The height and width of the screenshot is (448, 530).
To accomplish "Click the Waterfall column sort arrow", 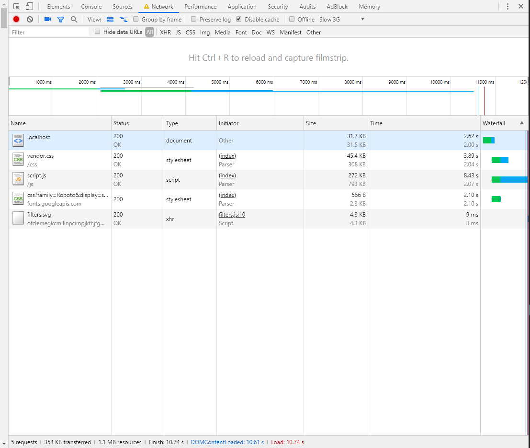I will pyautogui.click(x=521, y=123).
